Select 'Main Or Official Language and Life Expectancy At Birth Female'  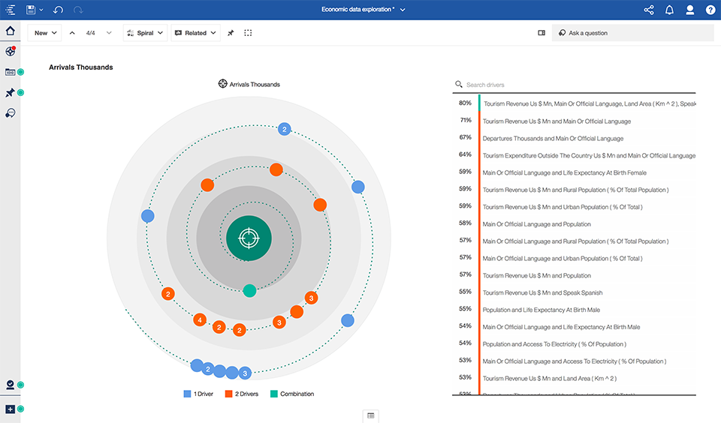[574, 172]
